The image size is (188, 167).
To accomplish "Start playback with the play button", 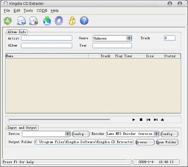I will (134, 120).
